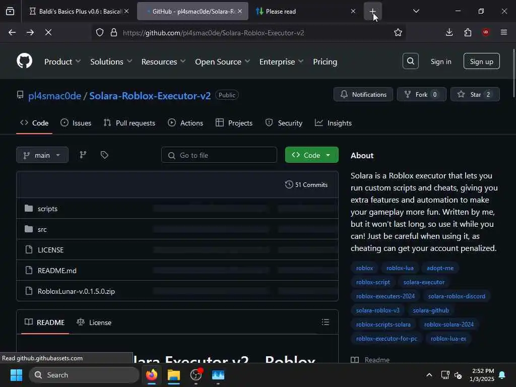The width and height of the screenshot is (516, 387).
Task: Click the address bar URL field
Action: pos(248,33)
